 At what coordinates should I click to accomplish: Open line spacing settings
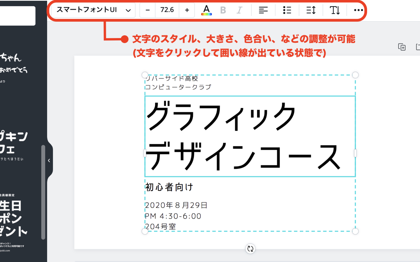311,10
